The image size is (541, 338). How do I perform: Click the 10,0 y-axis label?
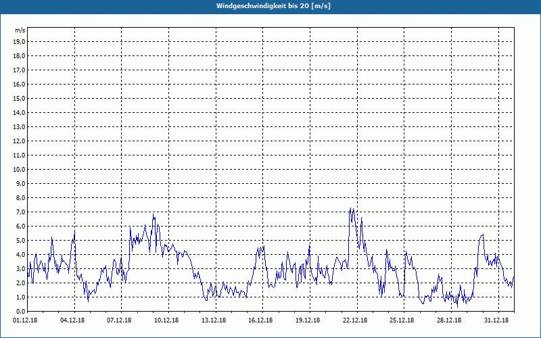[x=19, y=170]
